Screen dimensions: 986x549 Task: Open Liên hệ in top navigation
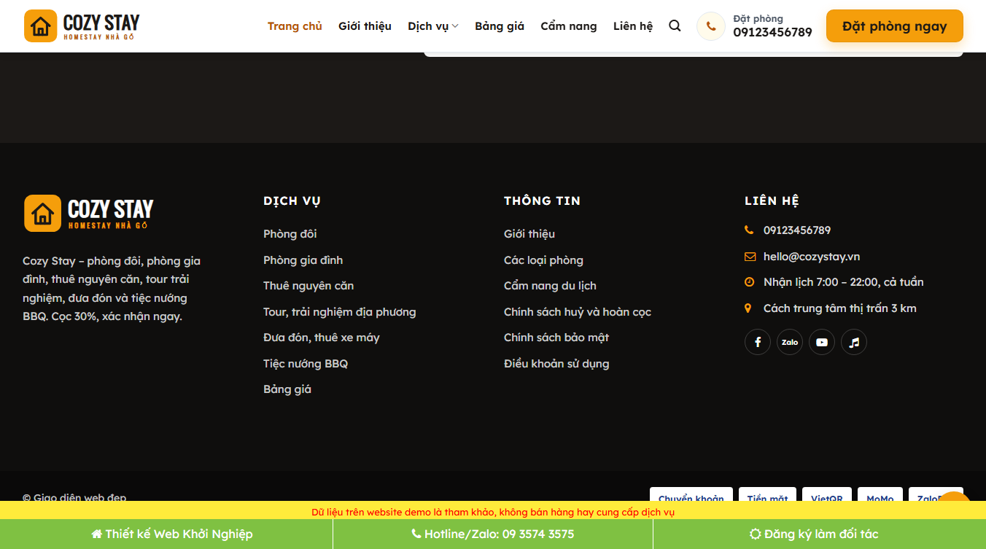coord(633,26)
